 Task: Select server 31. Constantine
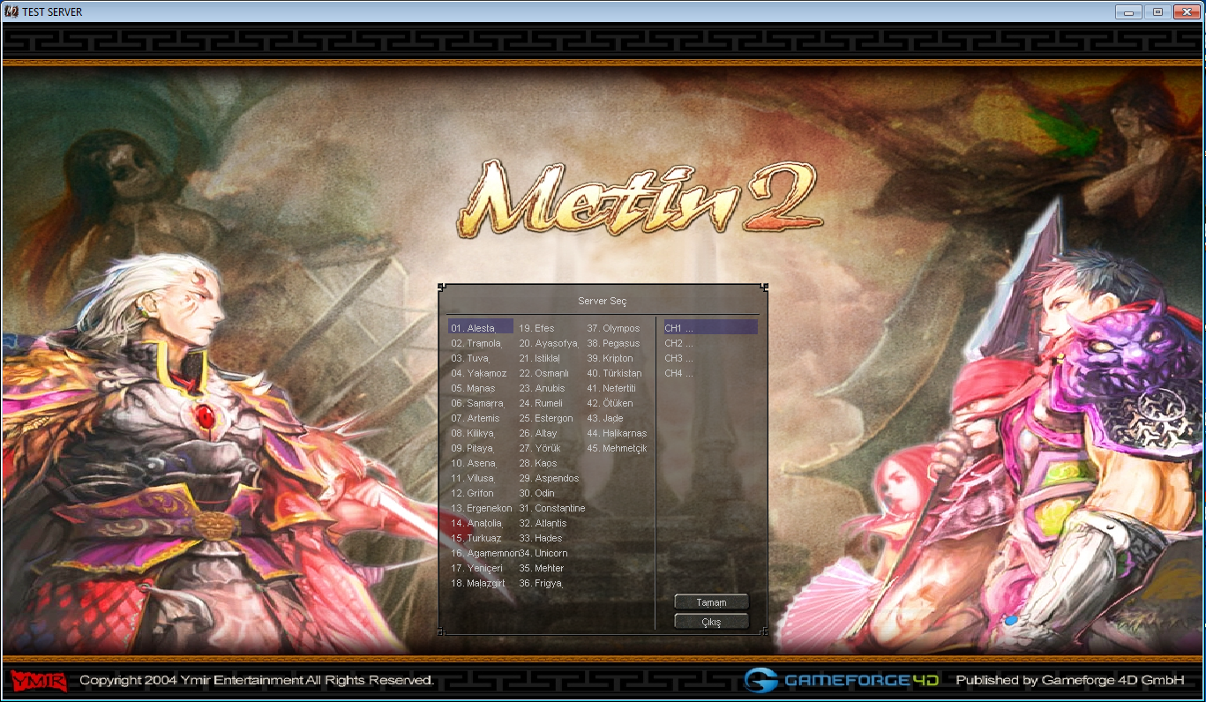click(x=551, y=508)
